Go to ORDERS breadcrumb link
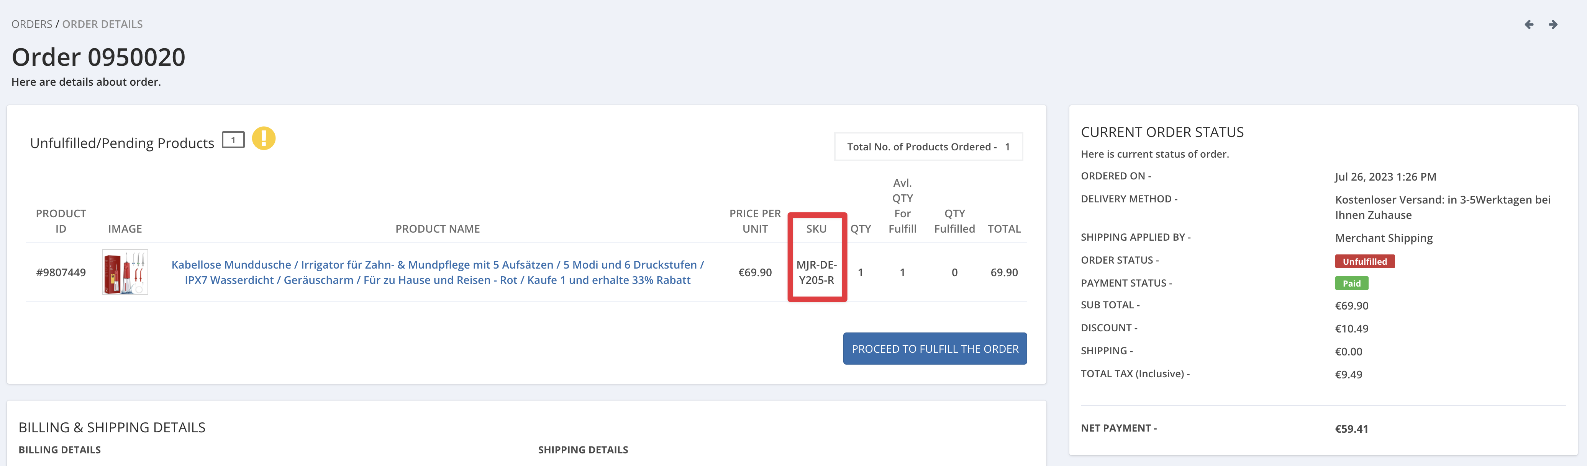Image resolution: width=1587 pixels, height=466 pixels. click(x=31, y=24)
